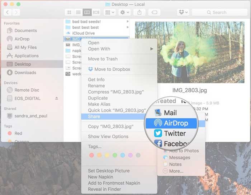Expand the best best best folder arrow
Screen dimensions: 251x195
point(128,27)
